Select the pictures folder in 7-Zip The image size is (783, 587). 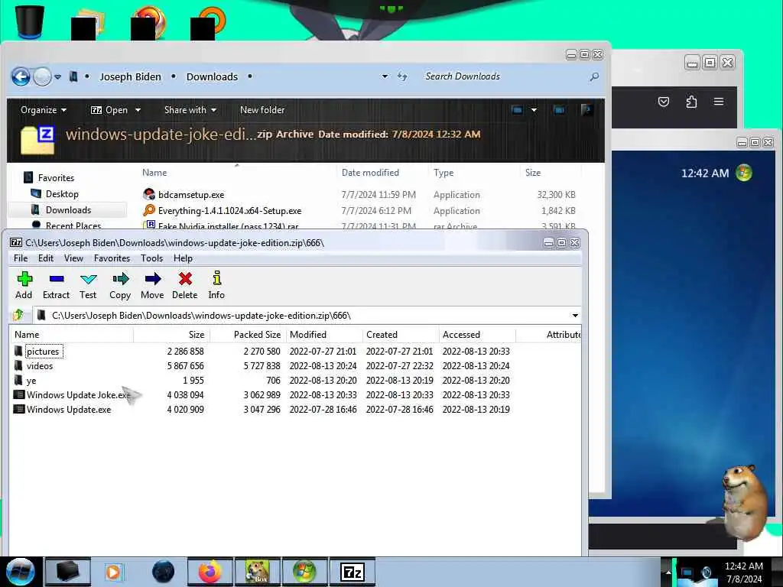[43, 352]
